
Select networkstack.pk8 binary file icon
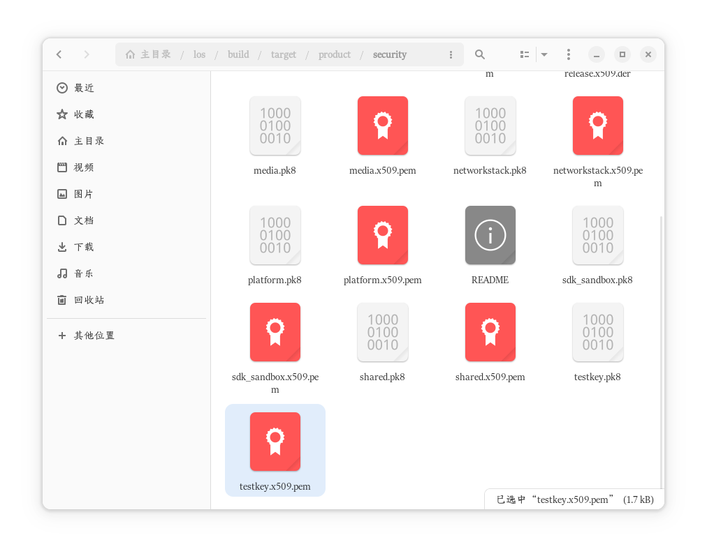point(490,126)
